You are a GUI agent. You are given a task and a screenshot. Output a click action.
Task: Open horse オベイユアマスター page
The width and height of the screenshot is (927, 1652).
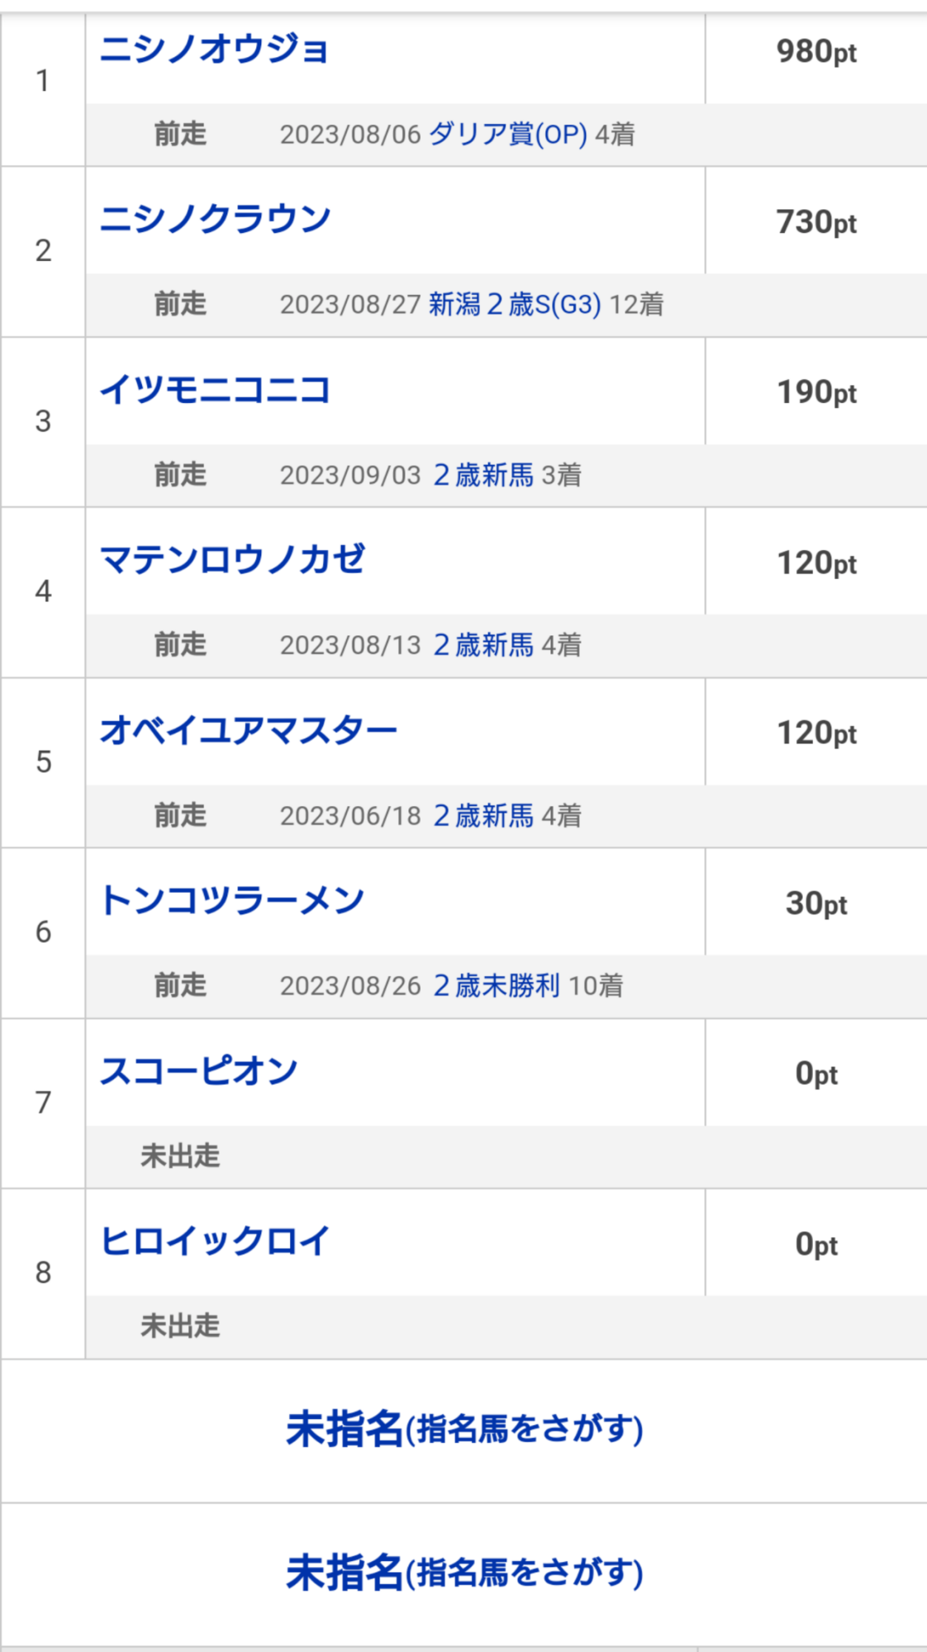pos(249,731)
